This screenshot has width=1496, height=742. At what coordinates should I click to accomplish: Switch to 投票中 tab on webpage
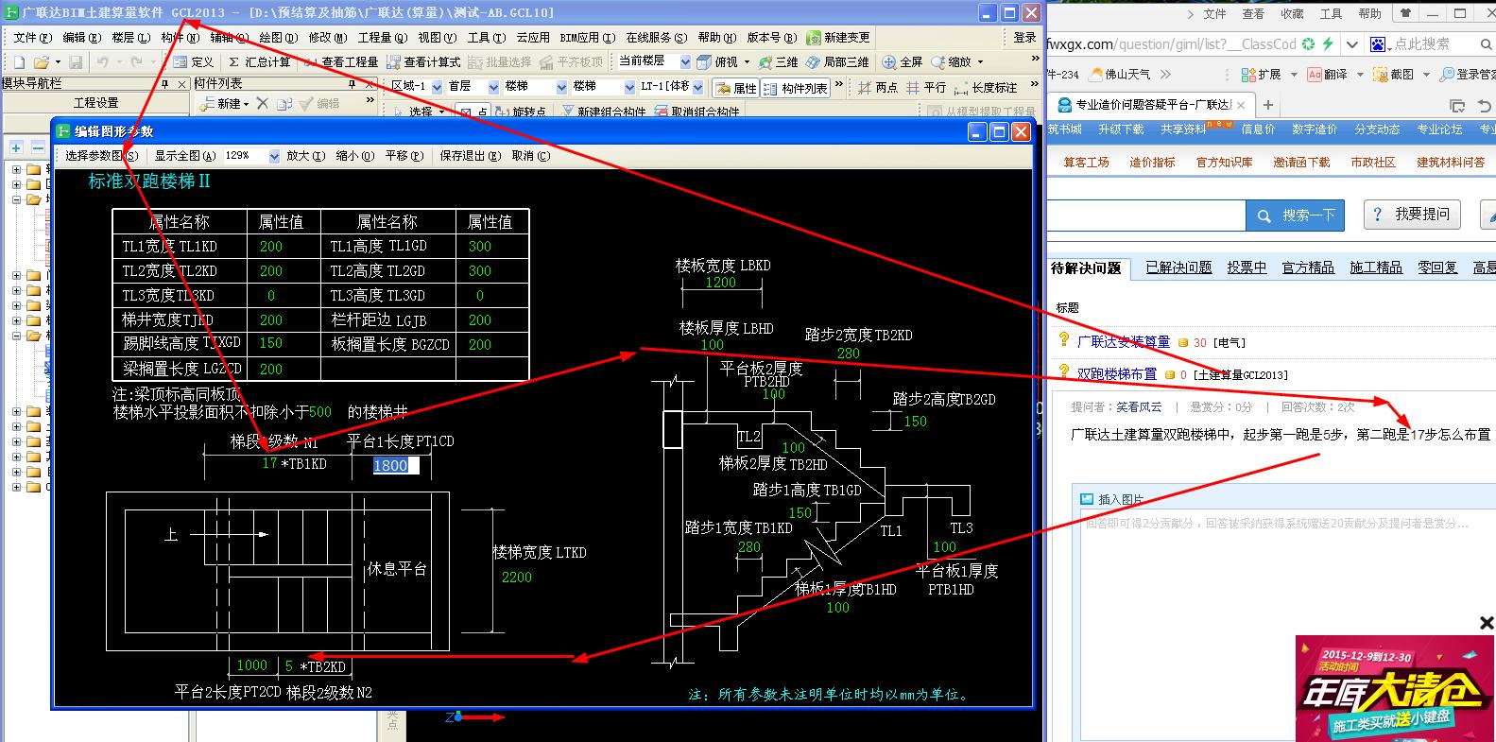point(1247,268)
